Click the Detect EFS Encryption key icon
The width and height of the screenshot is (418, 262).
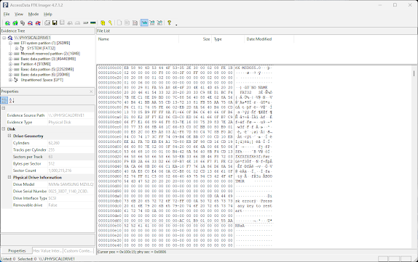[x=110, y=22]
